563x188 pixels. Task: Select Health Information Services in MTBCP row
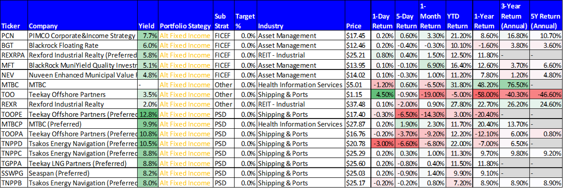click(x=300, y=124)
